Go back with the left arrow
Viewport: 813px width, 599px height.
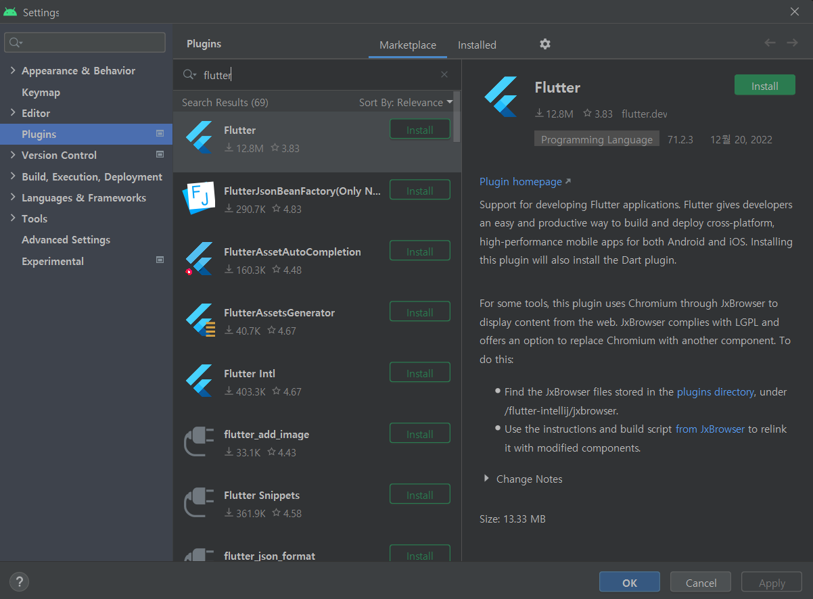[x=770, y=43]
